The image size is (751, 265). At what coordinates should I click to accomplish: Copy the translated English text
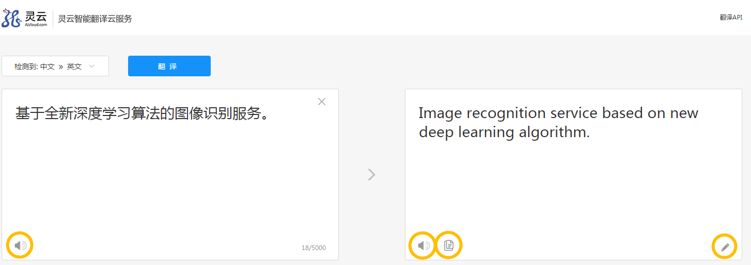coord(449,245)
